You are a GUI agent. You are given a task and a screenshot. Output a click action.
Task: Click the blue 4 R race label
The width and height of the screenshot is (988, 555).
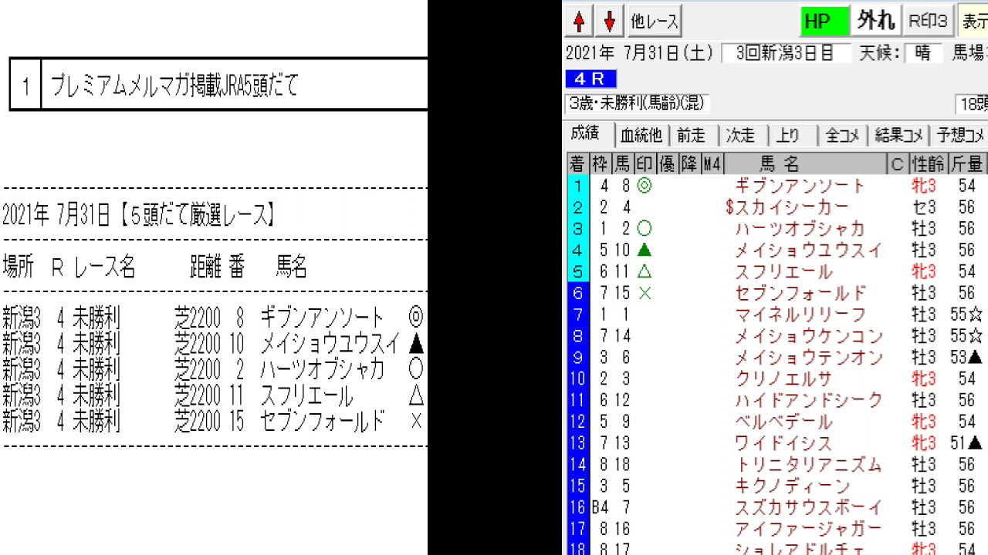click(590, 79)
